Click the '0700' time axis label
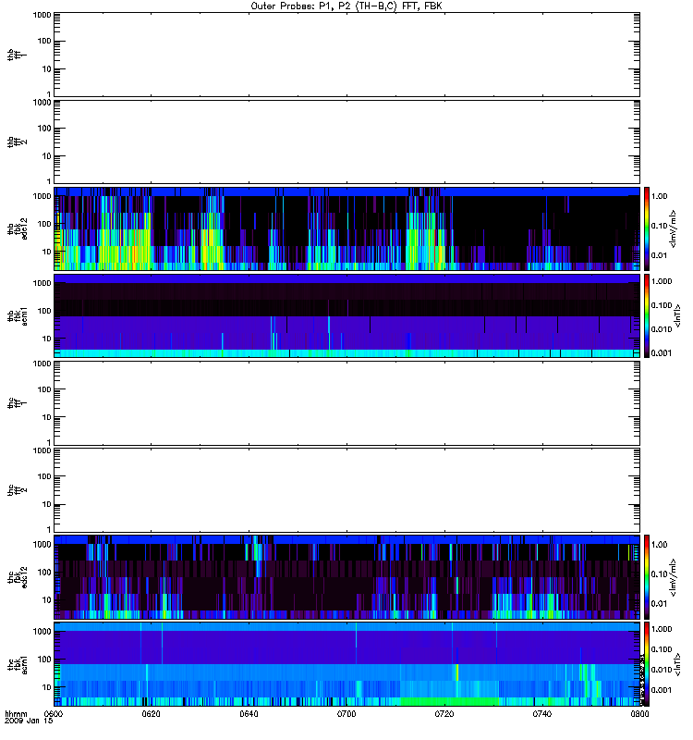 click(x=346, y=714)
